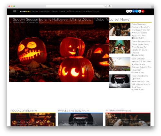Click date under Dubai Shopping Festival article
Image resolution: width=161 pixels, height=136 pixels.
(x=138, y=38)
